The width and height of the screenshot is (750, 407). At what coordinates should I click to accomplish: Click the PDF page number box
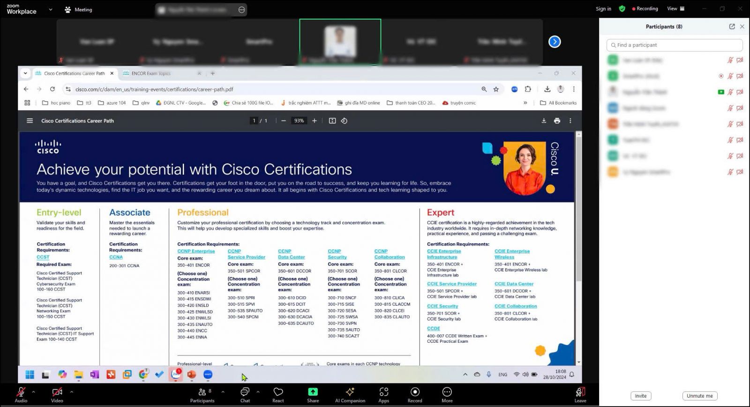tap(255, 121)
